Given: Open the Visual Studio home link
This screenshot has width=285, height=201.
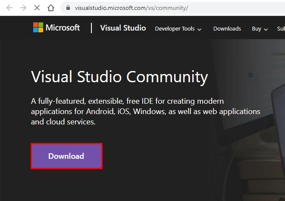Looking at the screenshot, I should click(123, 28).
